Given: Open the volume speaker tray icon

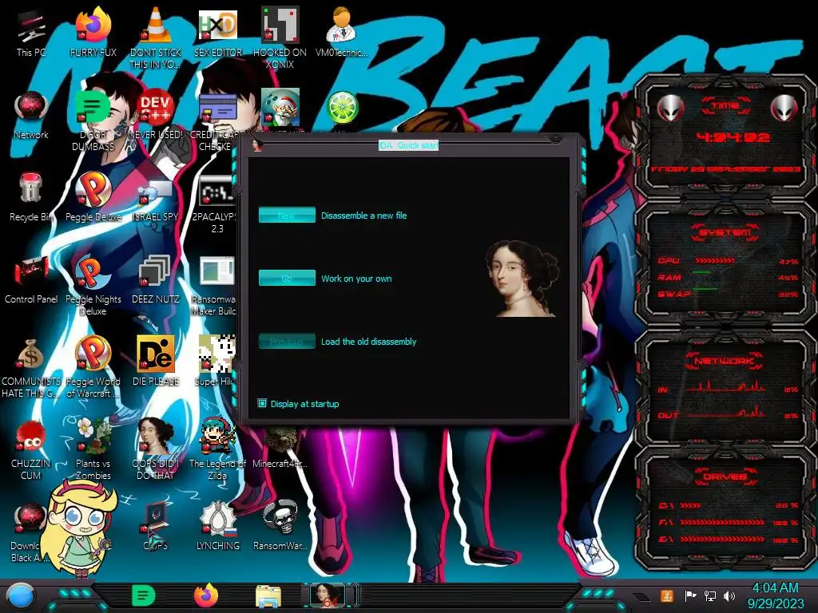Looking at the screenshot, I should [729, 595].
